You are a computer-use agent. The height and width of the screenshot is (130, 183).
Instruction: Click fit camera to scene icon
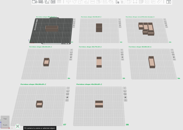click(18, 126)
